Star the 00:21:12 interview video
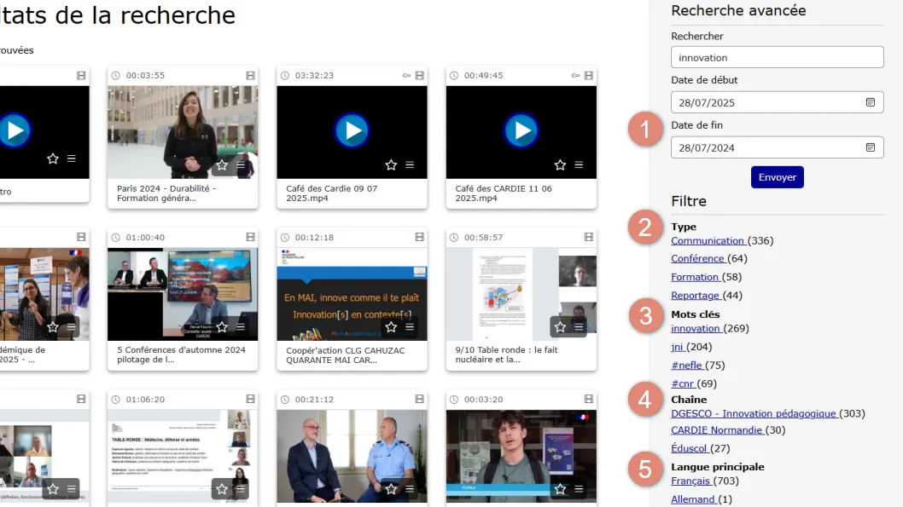This screenshot has height=507, width=903. (x=391, y=489)
